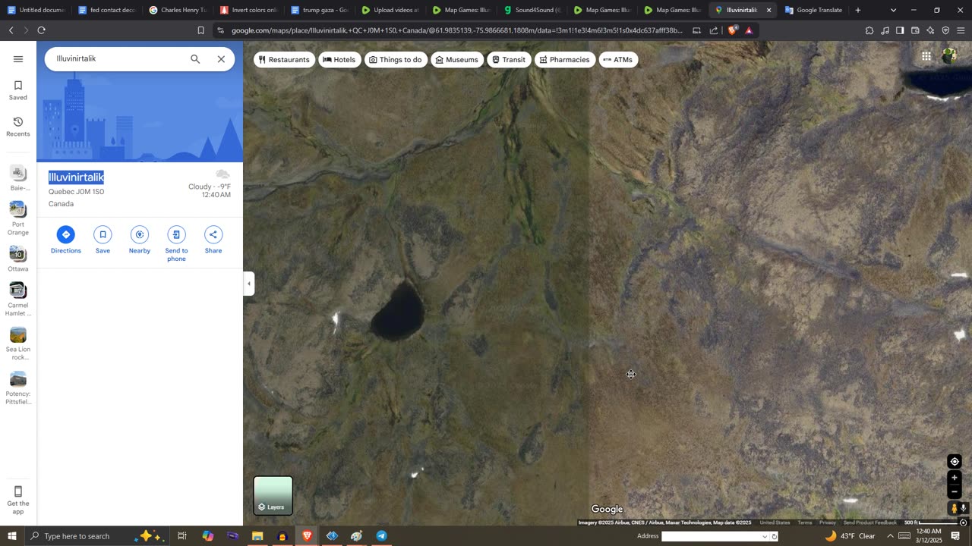Open the browser Extensions puzzle icon
Image resolution: width=972 pixels, height=546 pixels.
[869, 30]
